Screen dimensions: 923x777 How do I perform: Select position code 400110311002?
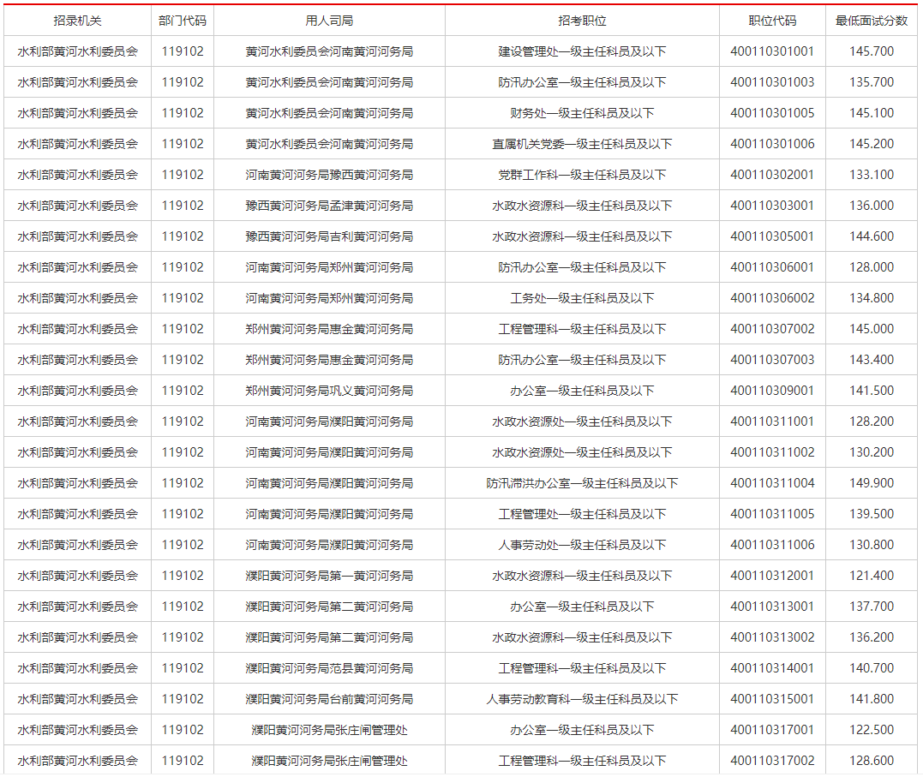[772, 452]
